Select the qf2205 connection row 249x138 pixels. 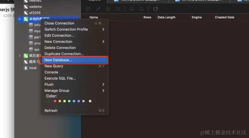click(48, 13)
